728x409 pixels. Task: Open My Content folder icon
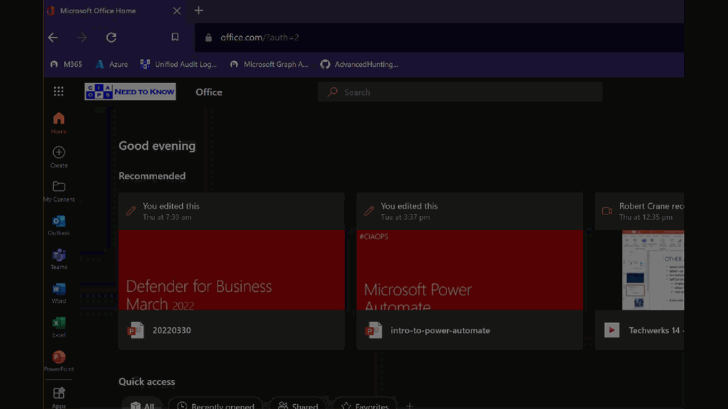coord(58,187)
